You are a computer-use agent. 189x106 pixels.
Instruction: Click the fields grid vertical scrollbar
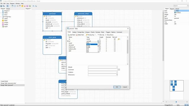tap(128, 47)
